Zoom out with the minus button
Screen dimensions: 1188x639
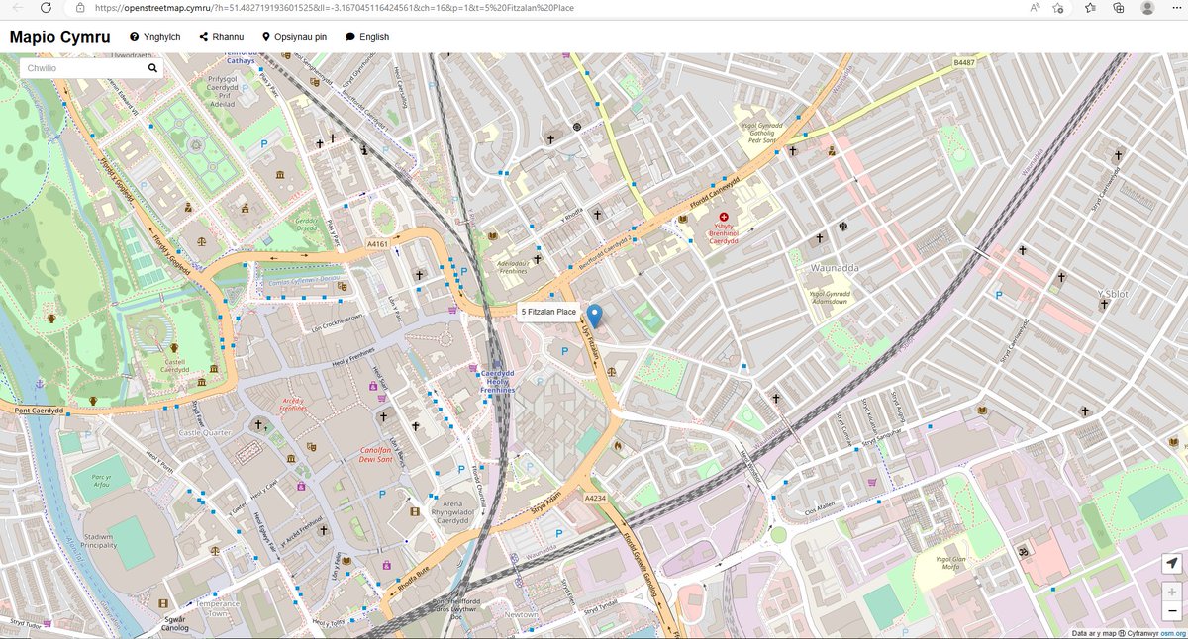(1172, 611)
